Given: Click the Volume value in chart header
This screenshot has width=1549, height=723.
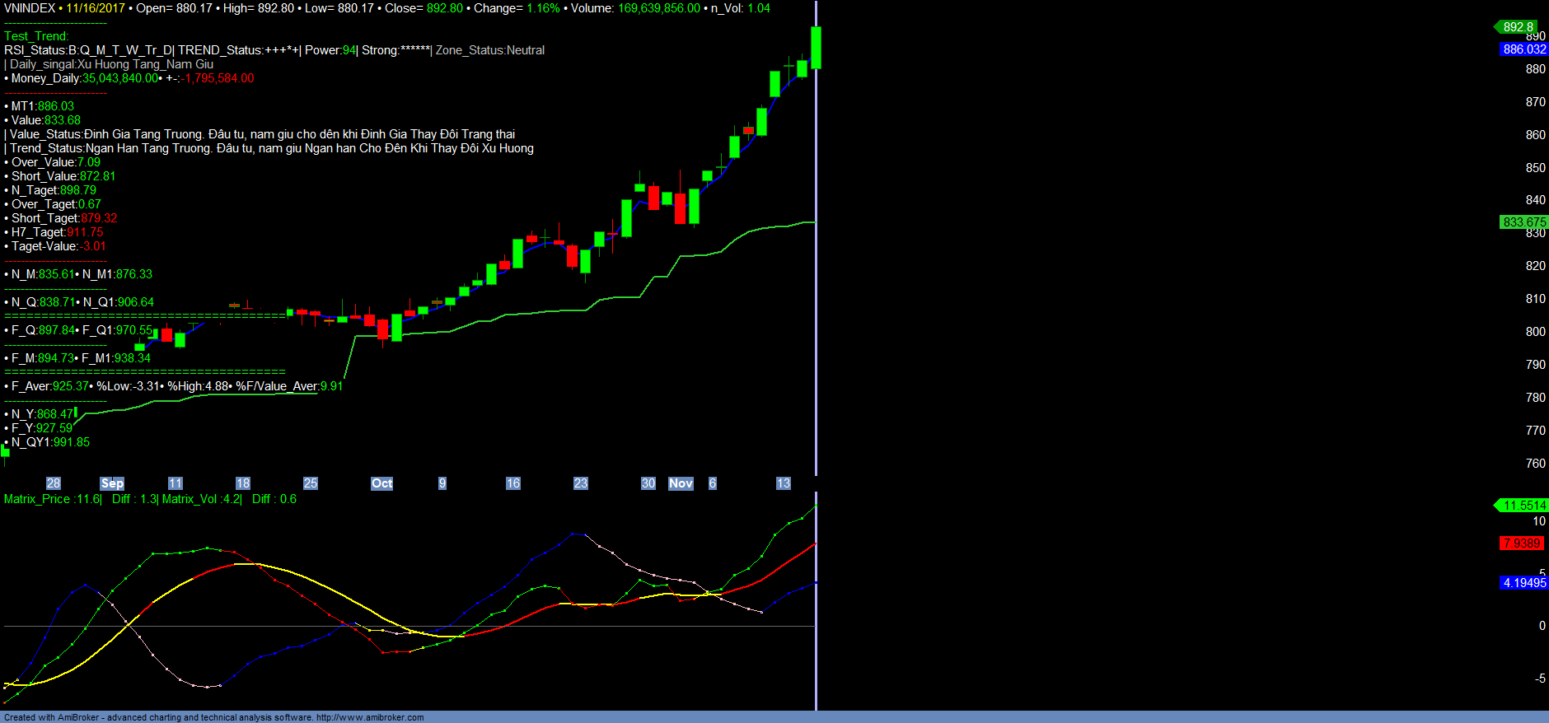Looking at the screenshot, I should 658,8.
